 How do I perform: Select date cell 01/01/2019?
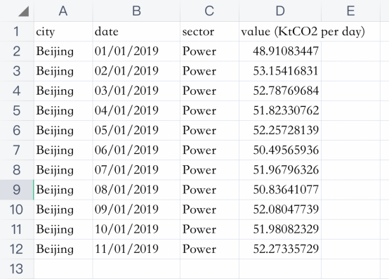pos(136,51)
